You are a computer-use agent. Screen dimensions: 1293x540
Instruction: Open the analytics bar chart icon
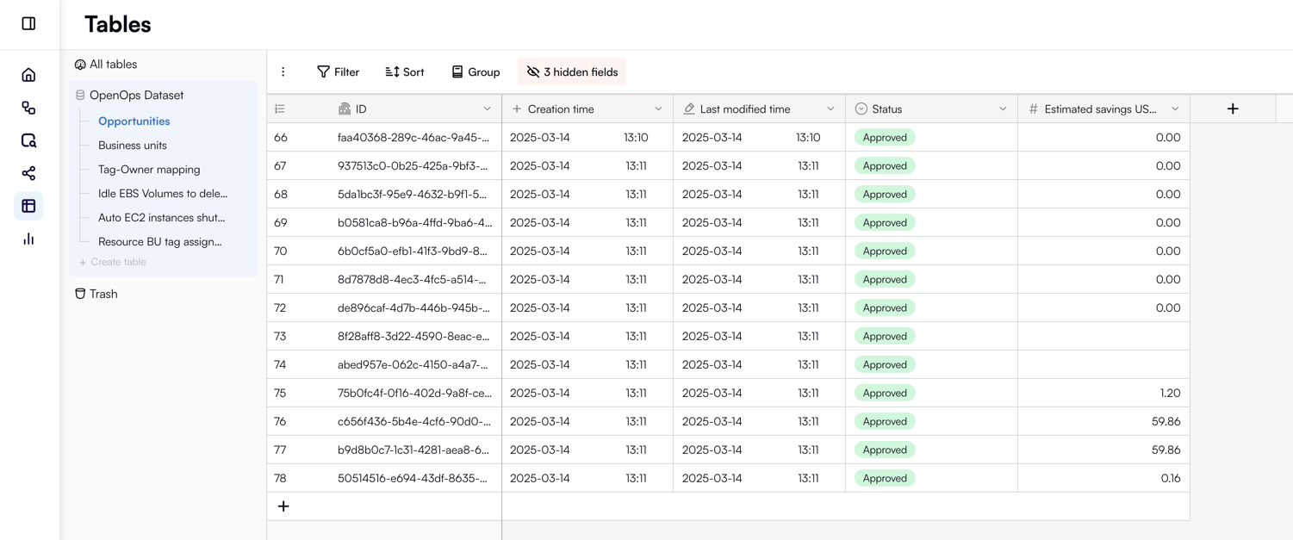pyautogui.click(x=28, y=239)
